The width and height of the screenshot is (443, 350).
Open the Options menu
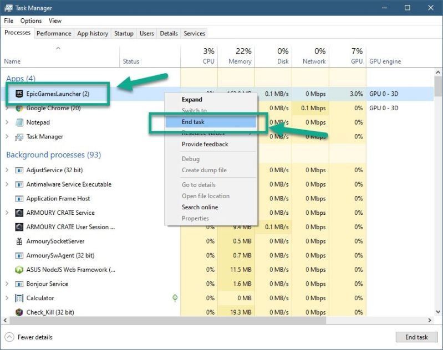tap(31, 21)
